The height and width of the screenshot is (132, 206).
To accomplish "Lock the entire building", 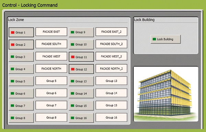I will click(x=166, y=39).
